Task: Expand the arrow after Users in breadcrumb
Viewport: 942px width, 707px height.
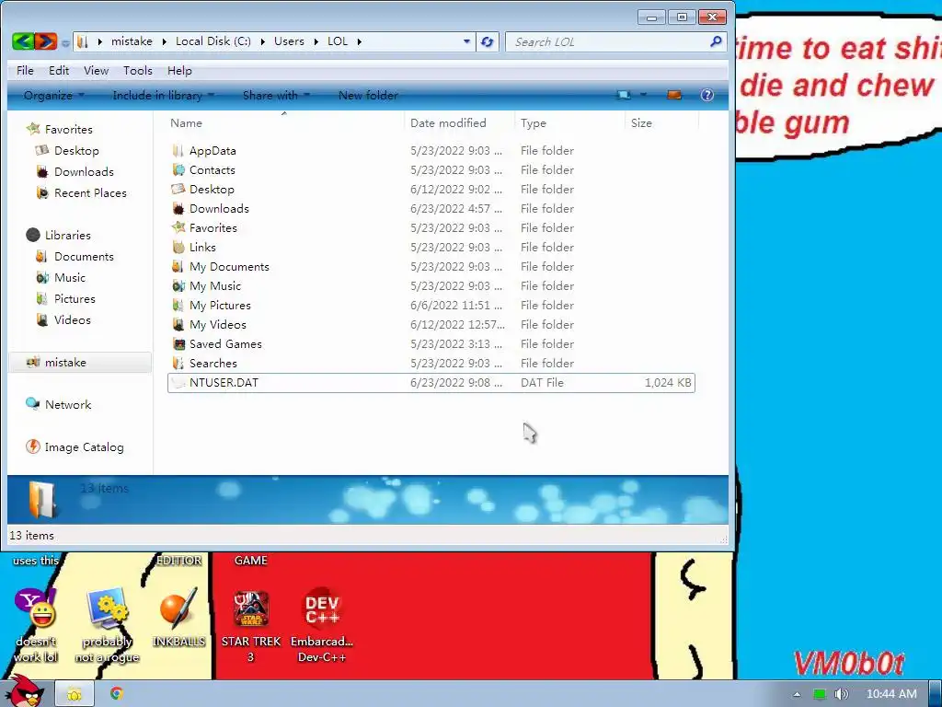Action: (x=316, y=41)
